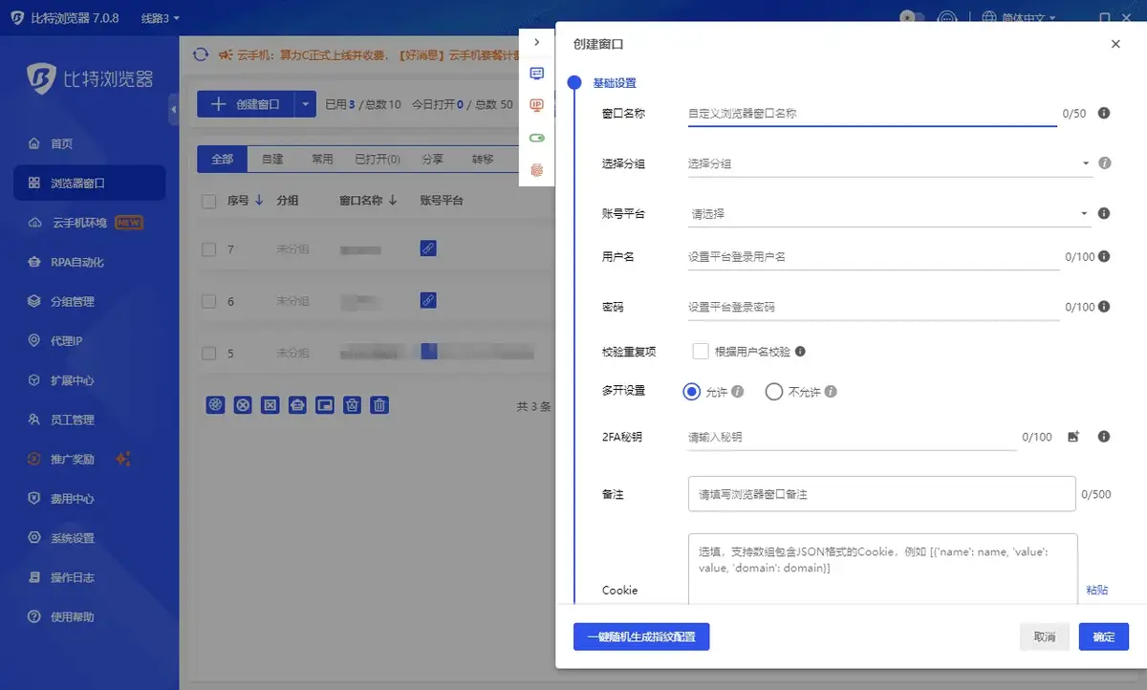This screenshot has width=1147, height=690.
Task: Switch to the 自建 tab
Action: coord(272,159)
